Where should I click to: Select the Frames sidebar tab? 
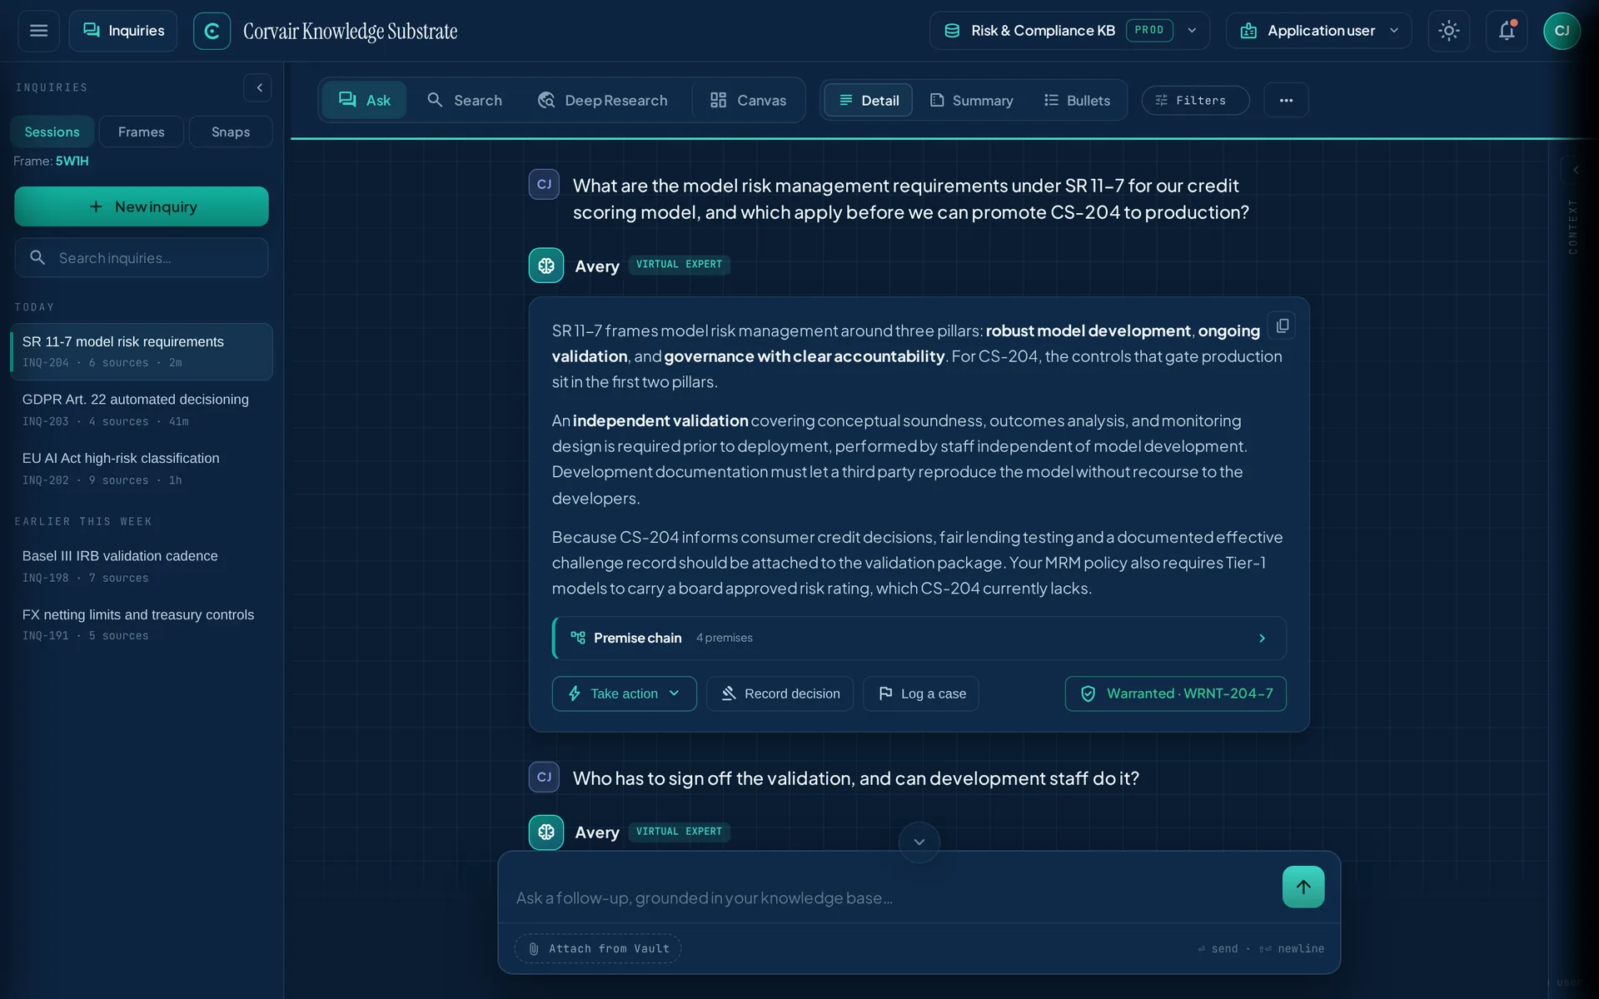click(141, 132)
